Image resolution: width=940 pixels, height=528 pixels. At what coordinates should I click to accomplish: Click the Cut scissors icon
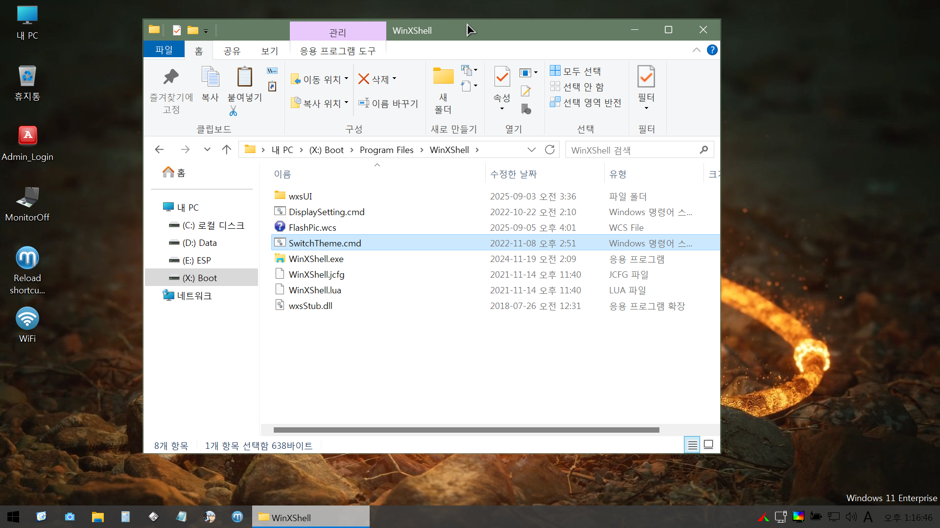click(233, 111)
